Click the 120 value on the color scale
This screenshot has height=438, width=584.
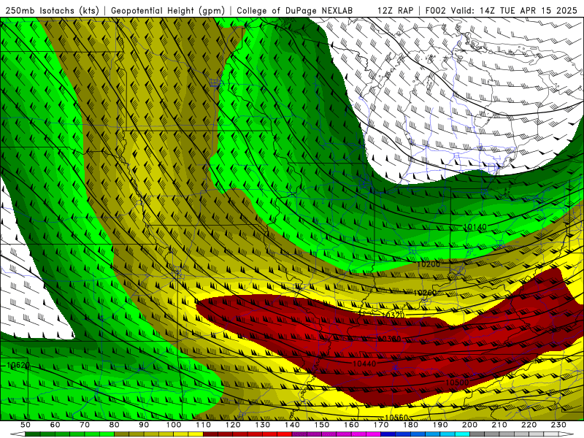coord(233,425)
